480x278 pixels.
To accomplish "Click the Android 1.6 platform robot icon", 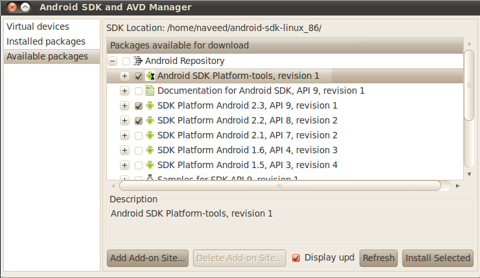I will coord(150,150).
